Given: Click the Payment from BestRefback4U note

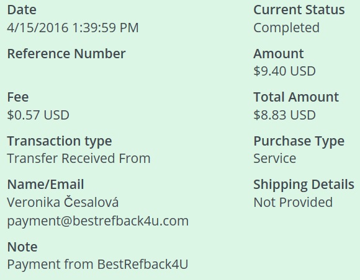Looking at the screenshot, I should coord(97,265).
